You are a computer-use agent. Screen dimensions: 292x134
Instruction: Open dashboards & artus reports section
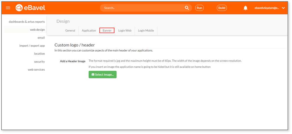[27, 22]
